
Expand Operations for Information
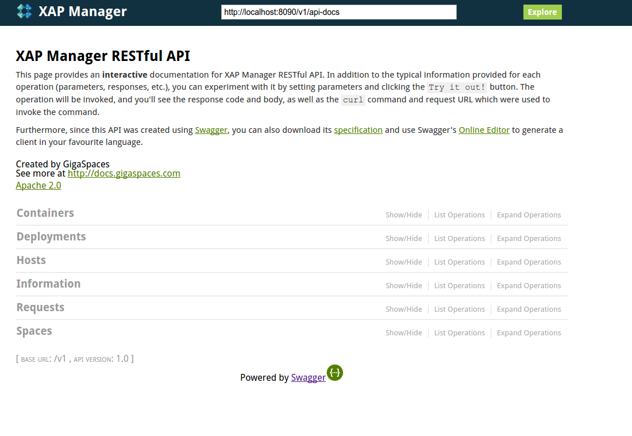click(529, 285)
